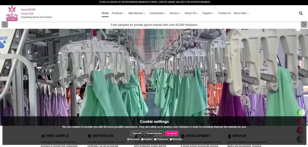Expand the Manufacture dropdown menu
This screenshot has height=147, width=308.
click(x=137, y=13)
